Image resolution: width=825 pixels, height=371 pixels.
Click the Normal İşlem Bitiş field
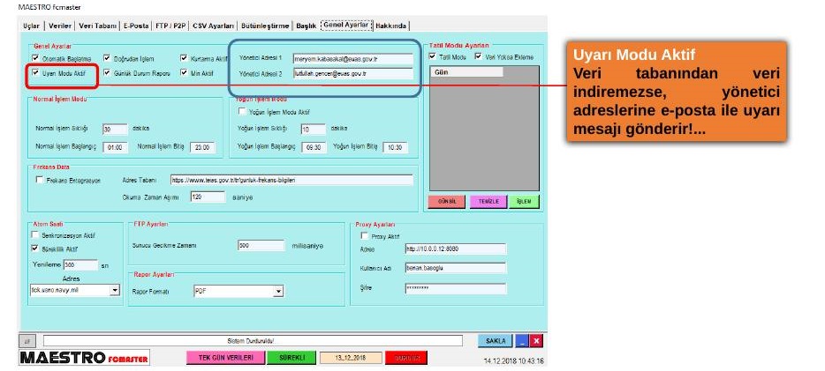[202, 147]
